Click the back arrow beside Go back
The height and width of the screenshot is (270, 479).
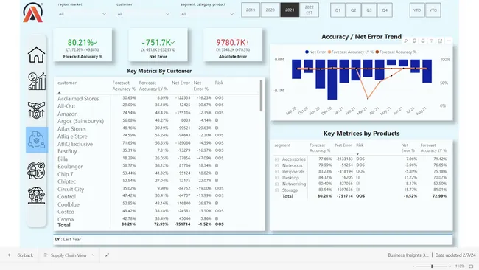tap(10, 255)
